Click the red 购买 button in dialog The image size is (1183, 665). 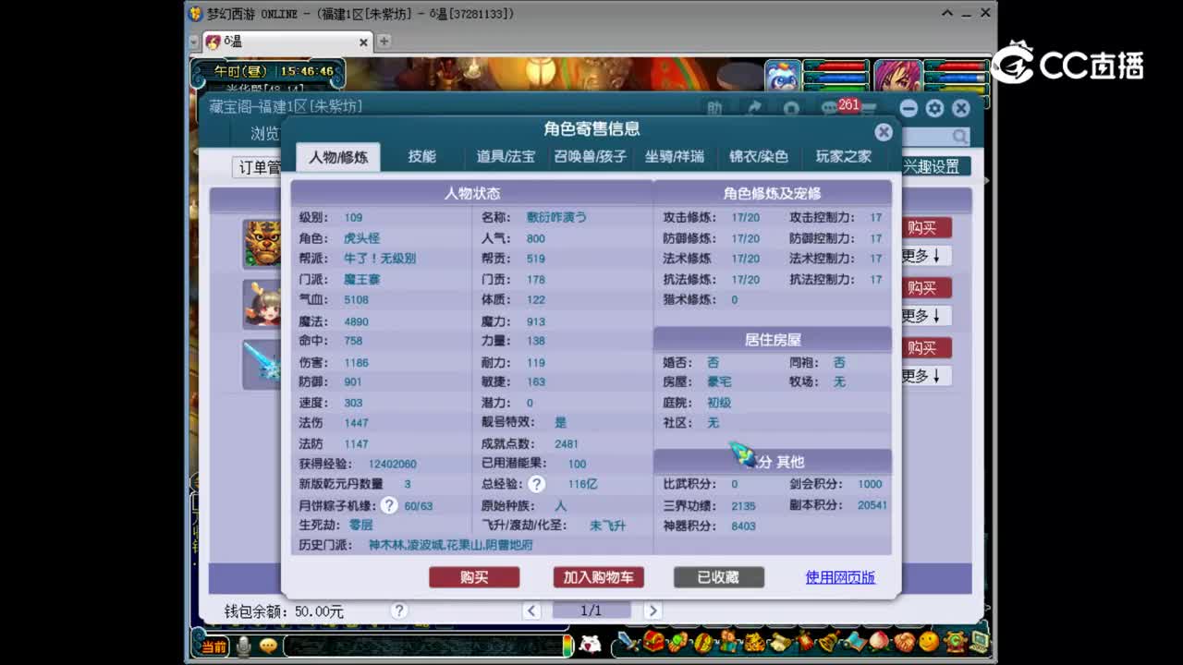pos(474,577)
